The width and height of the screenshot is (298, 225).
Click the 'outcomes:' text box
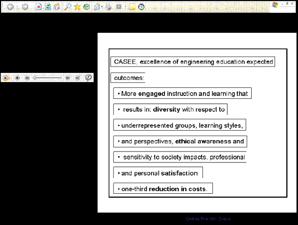point(128,77)
